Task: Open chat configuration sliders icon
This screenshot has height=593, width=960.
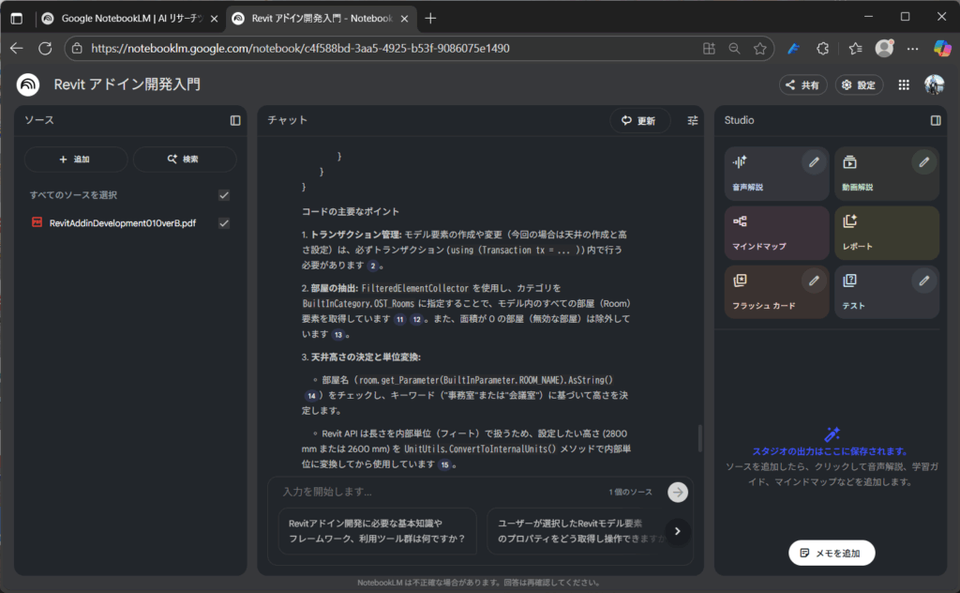Action: pos(693,120)
